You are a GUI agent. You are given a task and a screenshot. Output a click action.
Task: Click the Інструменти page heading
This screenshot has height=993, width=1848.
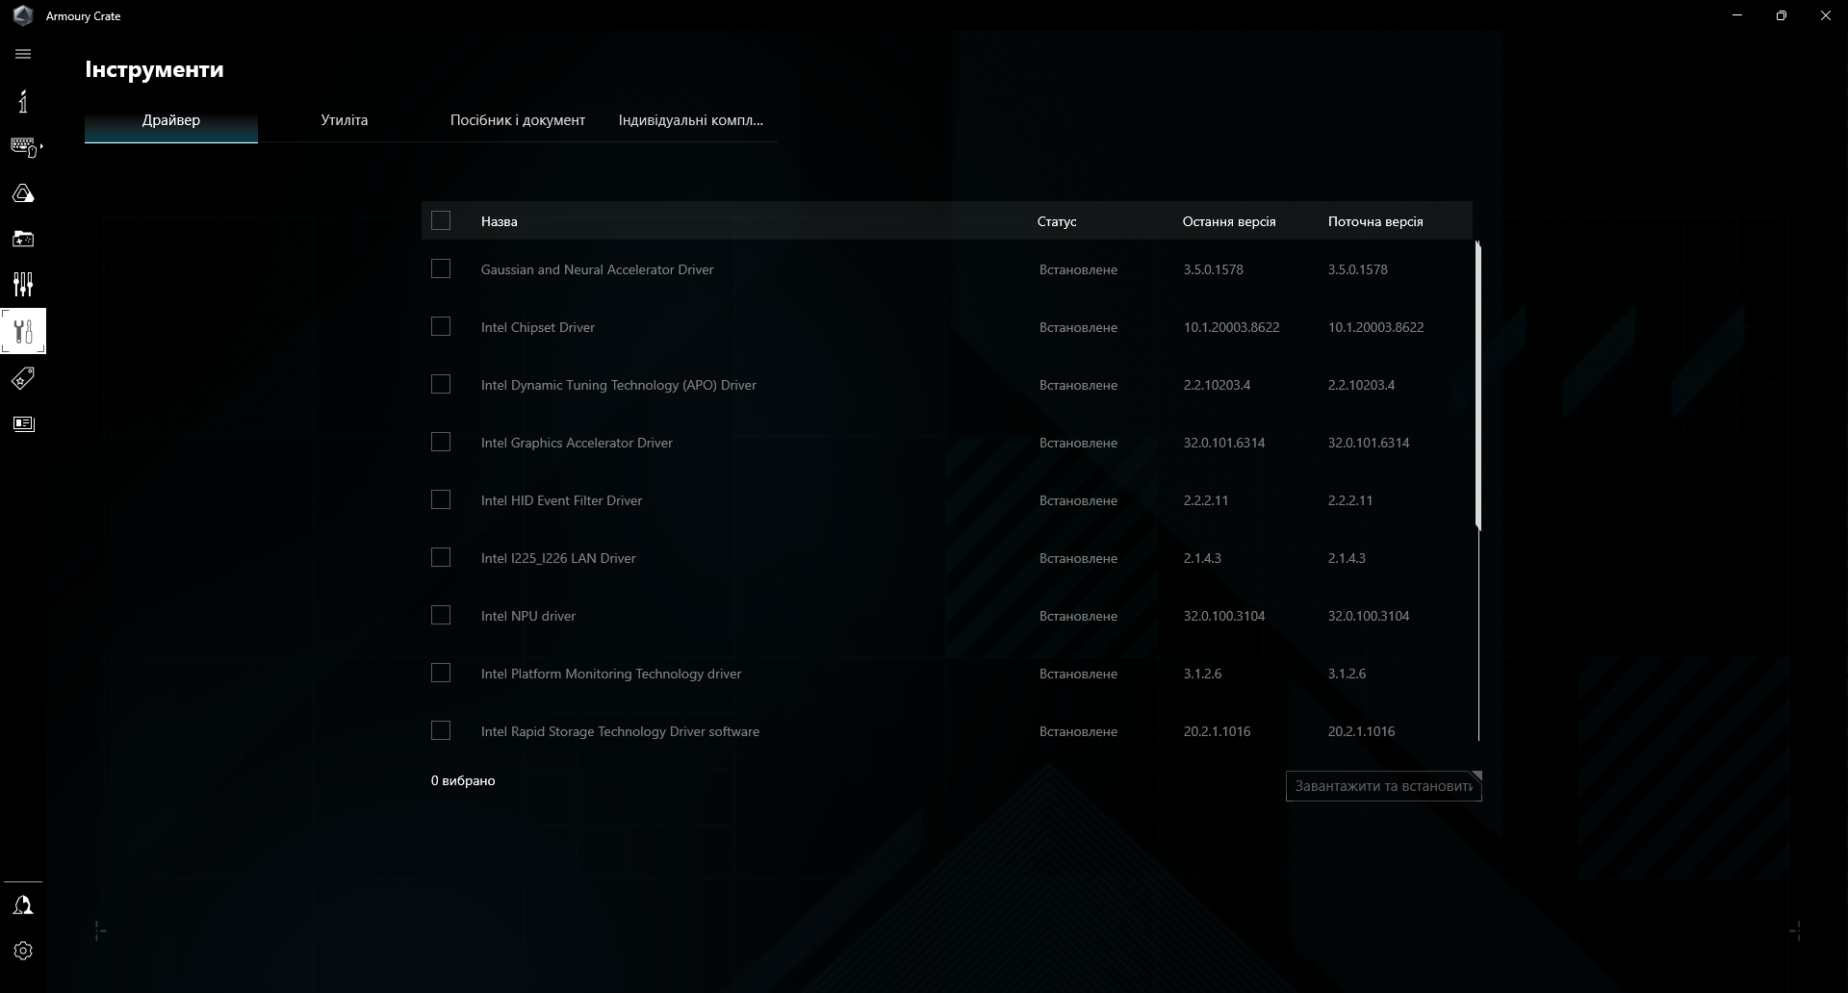[154, 69]
